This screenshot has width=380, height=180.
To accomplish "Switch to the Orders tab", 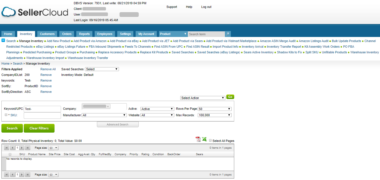I will (67, 34).
